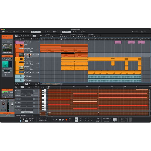The height and width of the screenshot is (151, 151).
Task: Select the pencil tool
Action: 19,36
